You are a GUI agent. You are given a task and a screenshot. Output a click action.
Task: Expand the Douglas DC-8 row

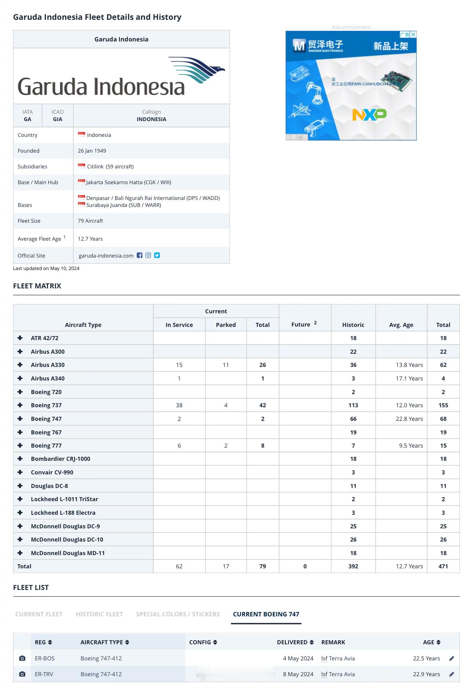[20, 486]
